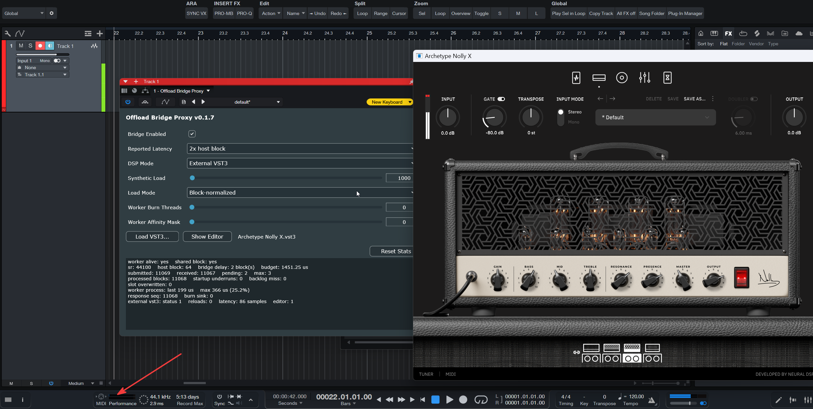The width and height of the screenshot is (813, 409).
Task: Click SAVE AS... in Nolly X
Action: click(694, 99)
